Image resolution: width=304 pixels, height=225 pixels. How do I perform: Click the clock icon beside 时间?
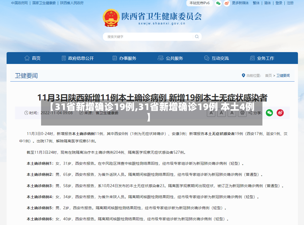(26, 113)
